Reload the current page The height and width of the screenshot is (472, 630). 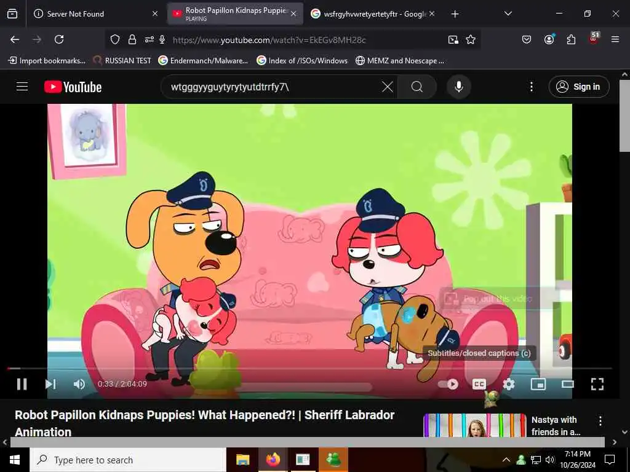tap(59, 39)
